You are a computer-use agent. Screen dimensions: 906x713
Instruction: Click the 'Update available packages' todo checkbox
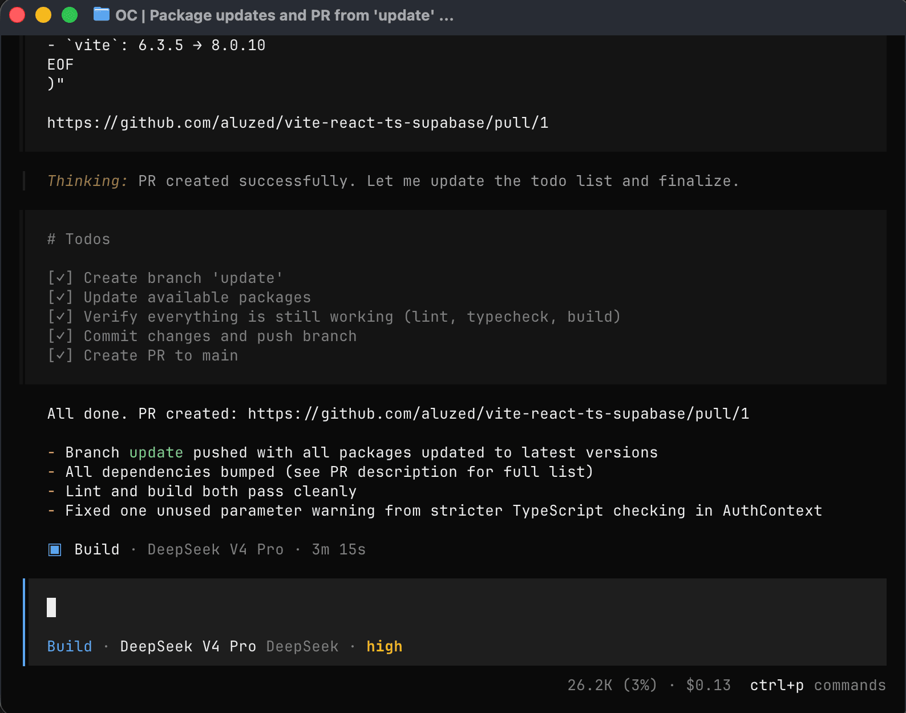[x=60, y=297]
